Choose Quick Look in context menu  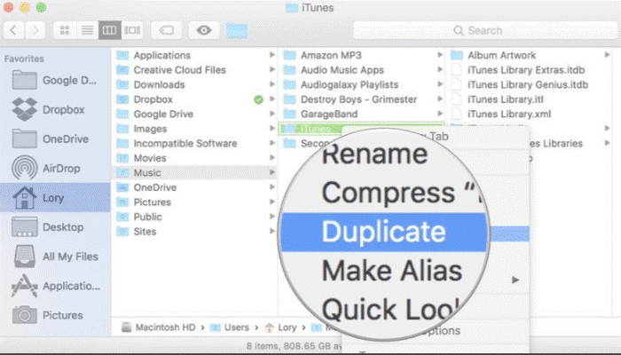coord(390,309)
